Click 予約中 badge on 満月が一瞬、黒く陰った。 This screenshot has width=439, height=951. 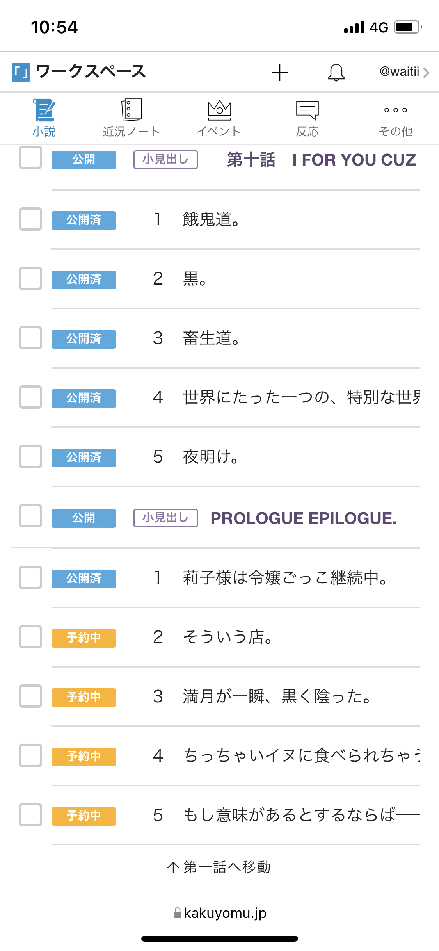[84, 697]
